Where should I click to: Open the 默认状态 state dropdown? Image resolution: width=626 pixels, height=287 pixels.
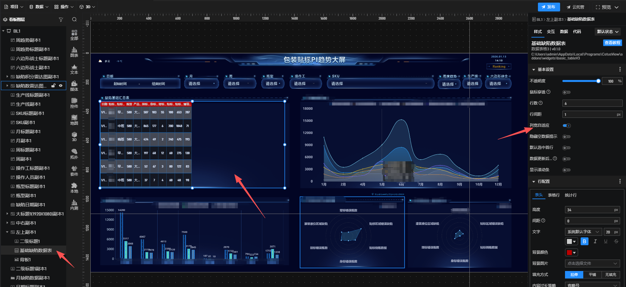607,32
